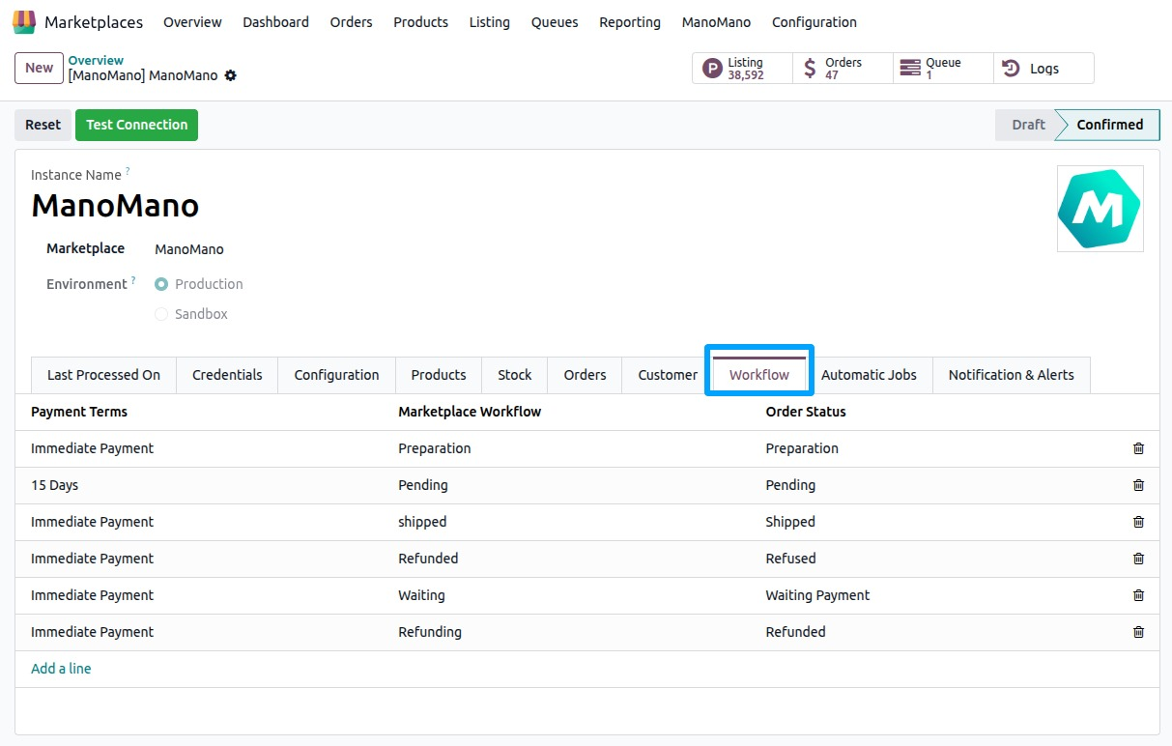The width and height of the screenshot is (1172, 746).
Task: Sort by Marketplace Workflow column header
Action: (x=470, y=412)
